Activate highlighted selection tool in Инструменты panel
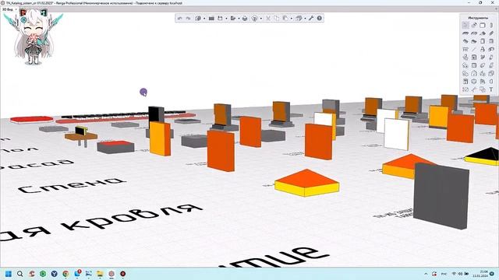499x280 pixels. [465, 26]
